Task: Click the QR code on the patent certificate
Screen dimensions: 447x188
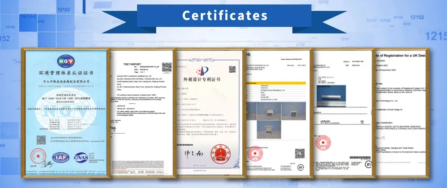Action: pyautogui.click(x=232, y=69)
